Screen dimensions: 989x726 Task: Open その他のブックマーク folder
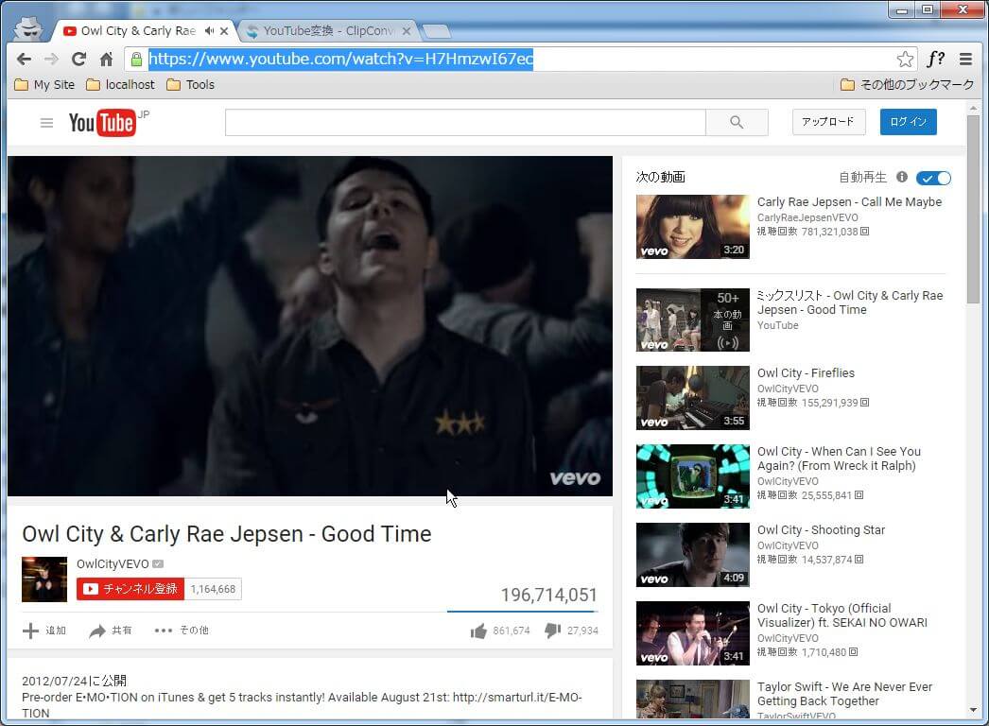[x=906, y=85]
